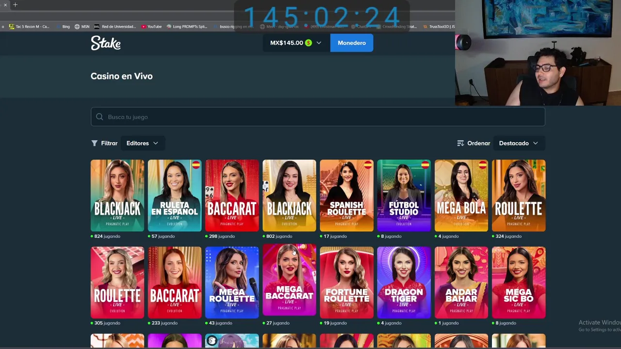
Task: Click the magnifier icon in search bar
Action: point(99,117)
